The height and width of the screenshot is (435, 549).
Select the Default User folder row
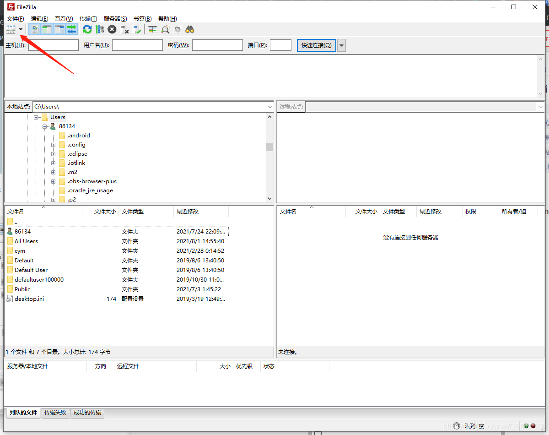(x=116, y=270)
